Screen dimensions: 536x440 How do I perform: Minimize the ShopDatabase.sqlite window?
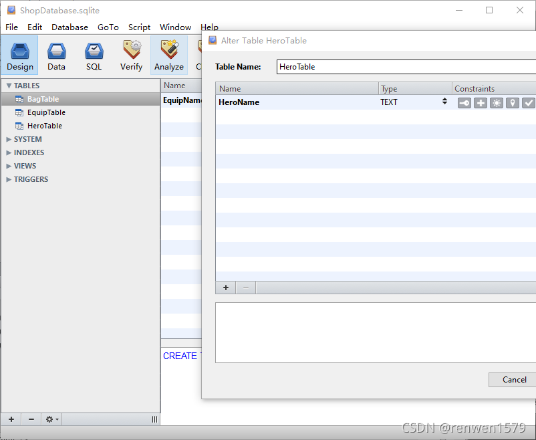459,10
